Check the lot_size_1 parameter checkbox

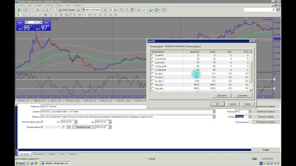tap(153, 73)
